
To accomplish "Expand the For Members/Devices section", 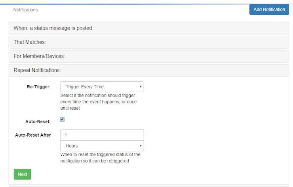I will (149, 56).
